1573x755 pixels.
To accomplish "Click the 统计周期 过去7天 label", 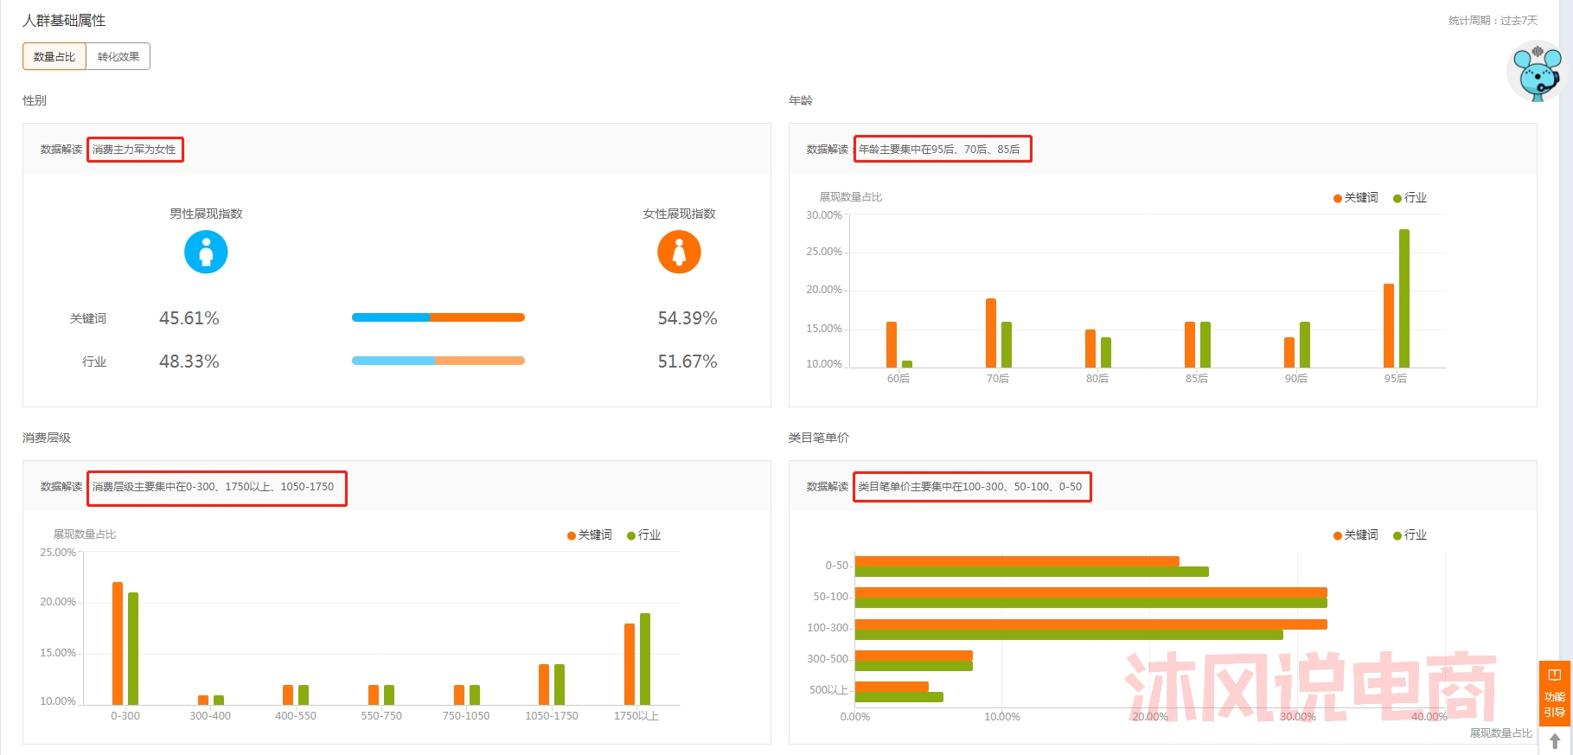I will pos(1493,21).
